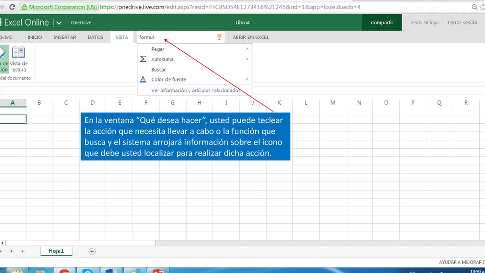The image size is (485, 273).
Task: Select column O header
Action: [386, 102]
